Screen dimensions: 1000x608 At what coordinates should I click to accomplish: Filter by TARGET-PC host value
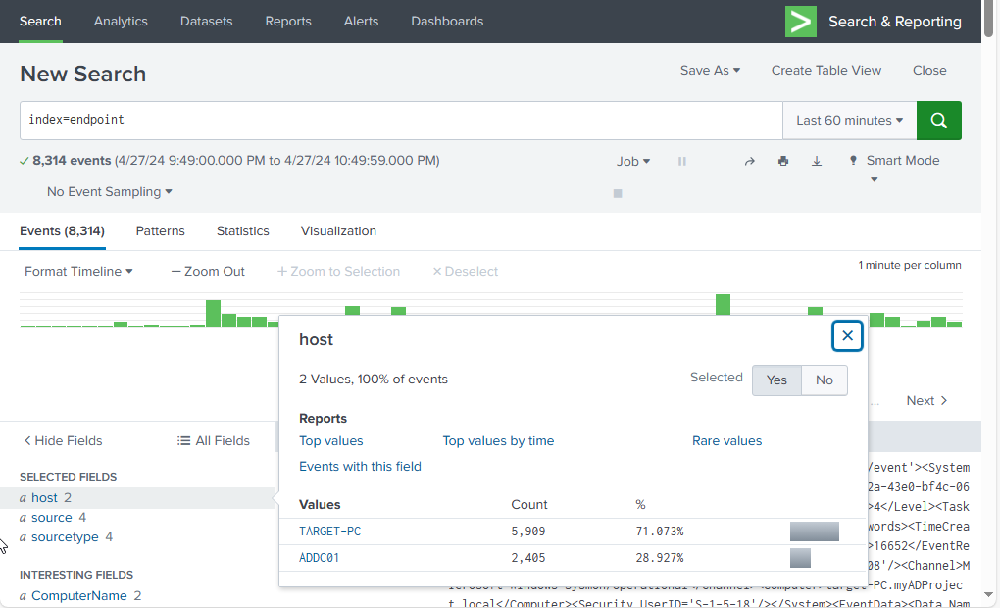[329, 532]
